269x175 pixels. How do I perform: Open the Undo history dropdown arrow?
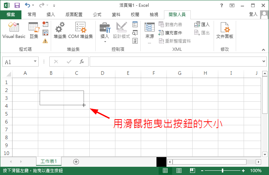coord(33,5)
